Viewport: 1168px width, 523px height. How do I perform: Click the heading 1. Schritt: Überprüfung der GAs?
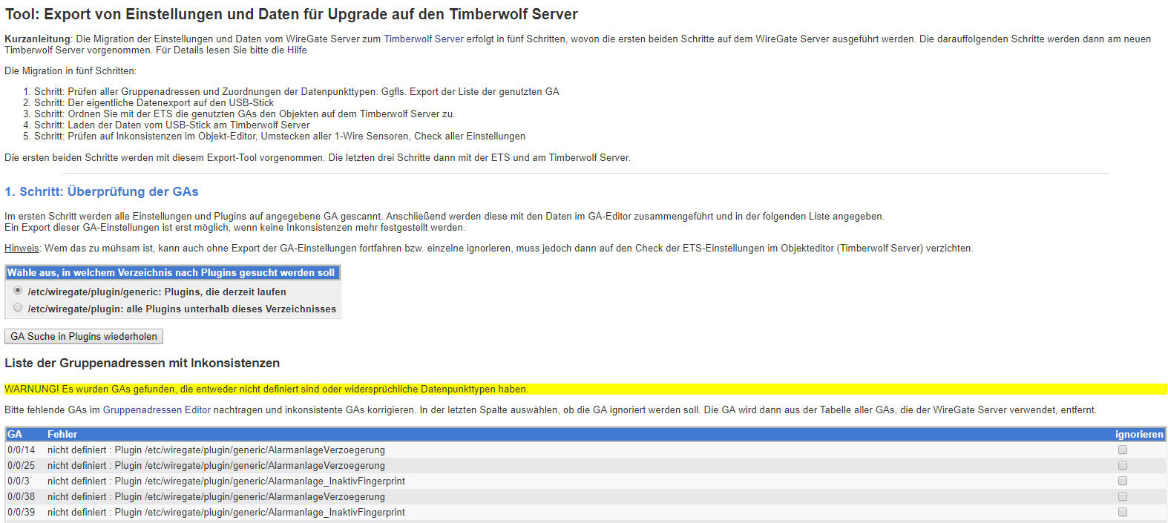tap(102, 192)
